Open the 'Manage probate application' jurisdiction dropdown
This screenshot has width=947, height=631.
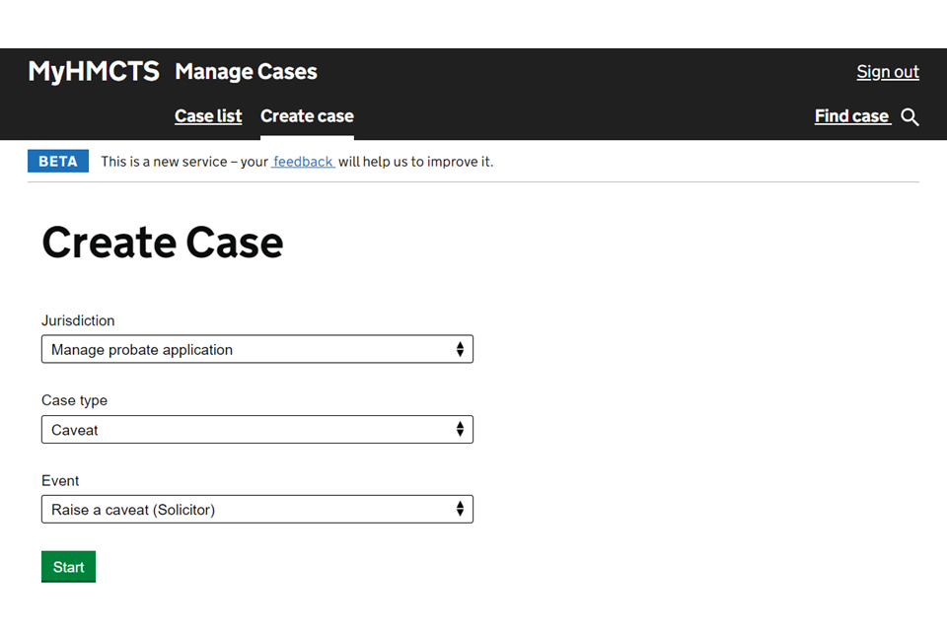(x=256, y=350)
